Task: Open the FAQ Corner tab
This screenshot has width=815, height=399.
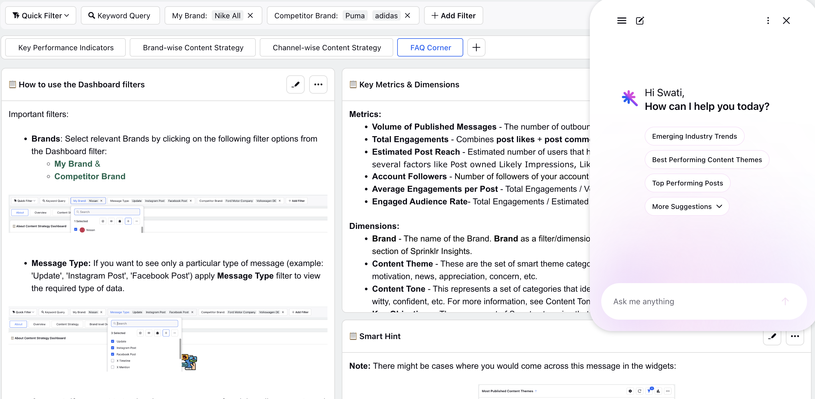Action: 430,47
